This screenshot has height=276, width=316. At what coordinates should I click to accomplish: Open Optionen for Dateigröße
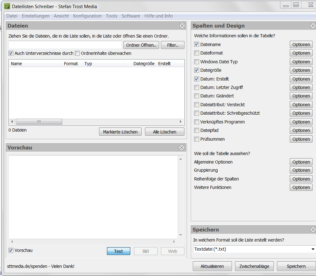(301, 70)
